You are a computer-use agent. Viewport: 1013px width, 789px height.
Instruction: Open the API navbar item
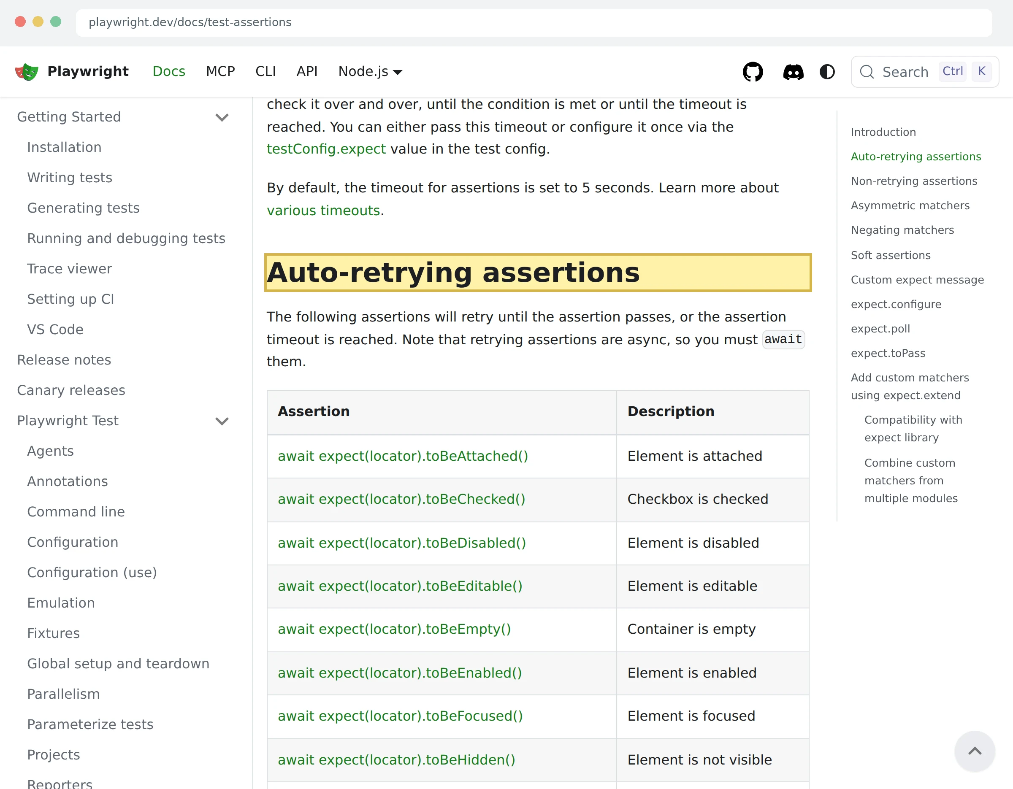(x=307, y=71)
